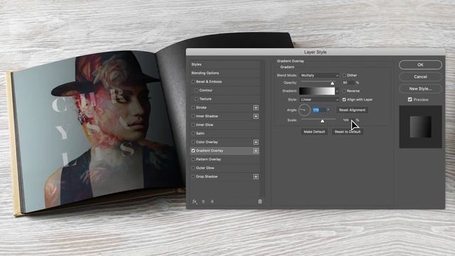Enable Texture checkbox
Screen dimensions: 455x256
point(196,99)
